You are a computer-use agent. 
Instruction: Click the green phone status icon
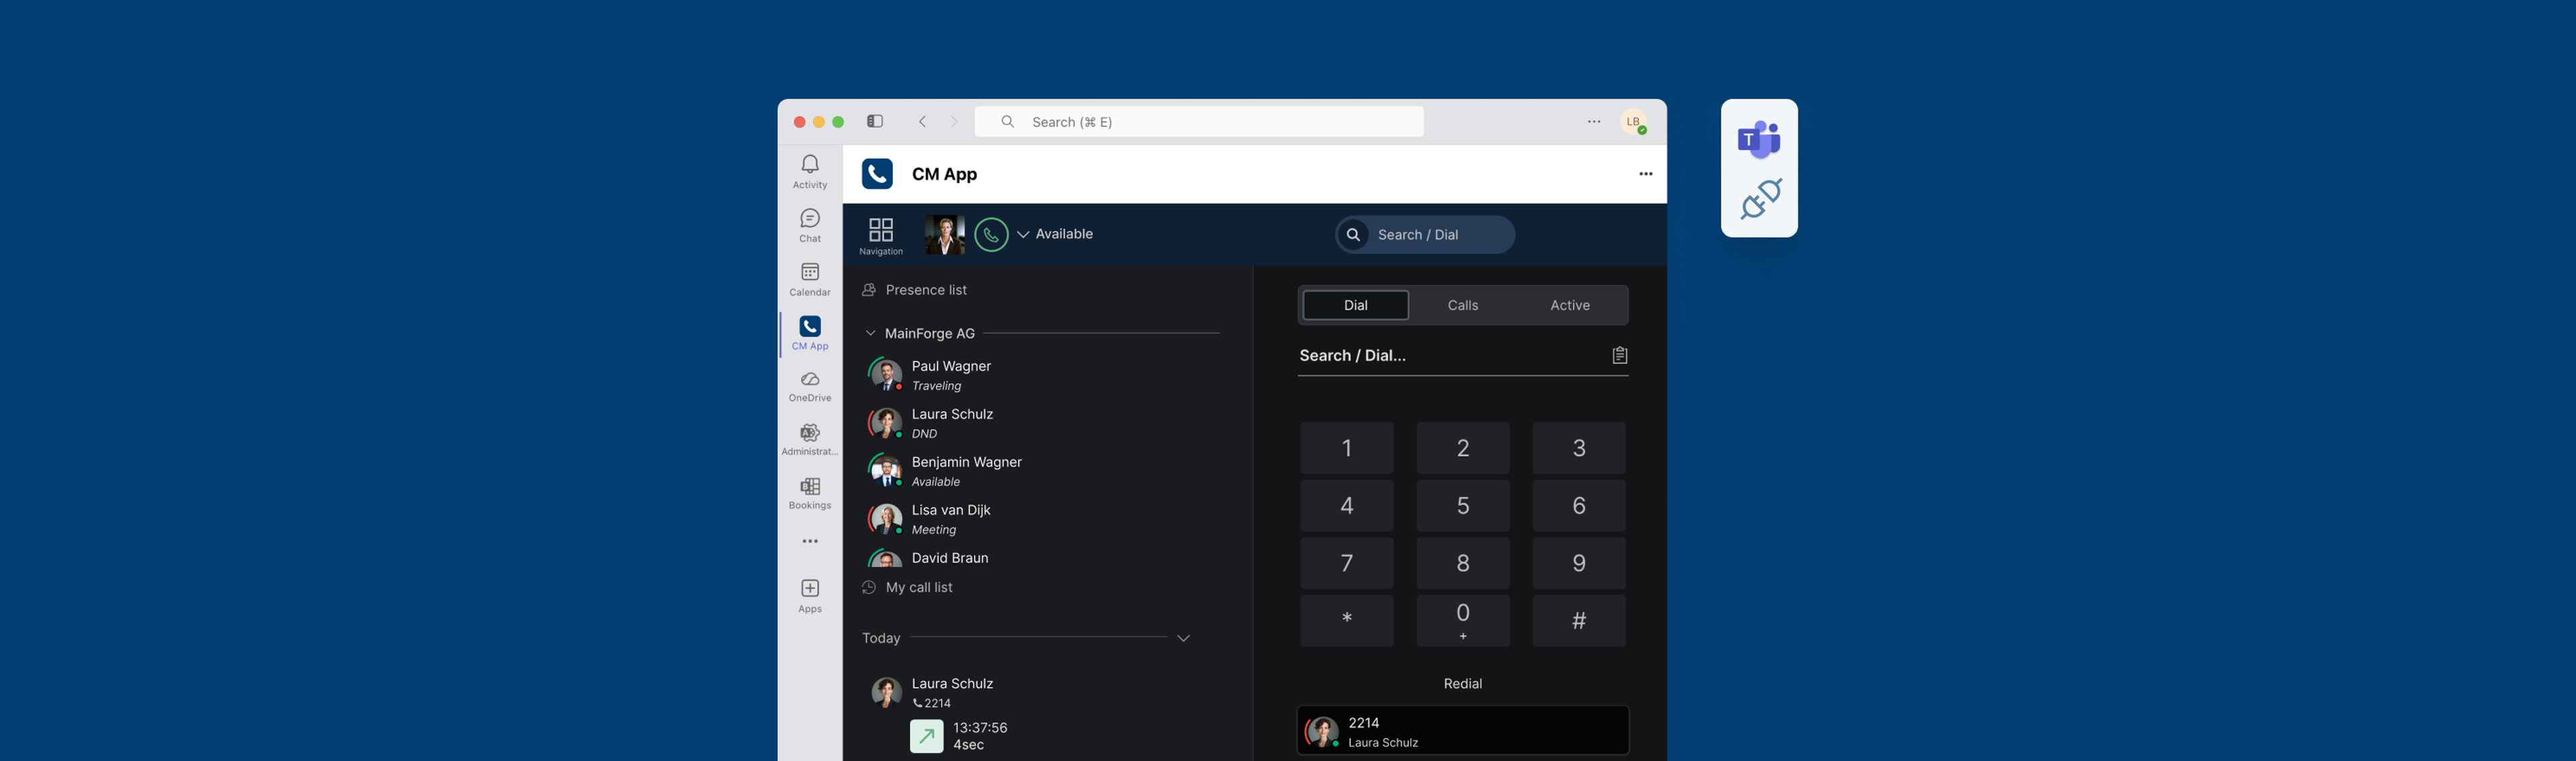[991, 235]
